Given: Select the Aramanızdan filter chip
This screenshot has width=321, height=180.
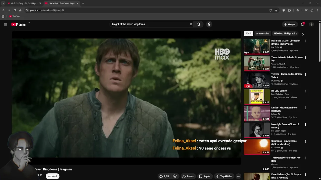Looking at the screenshot, I should [263, 33].
